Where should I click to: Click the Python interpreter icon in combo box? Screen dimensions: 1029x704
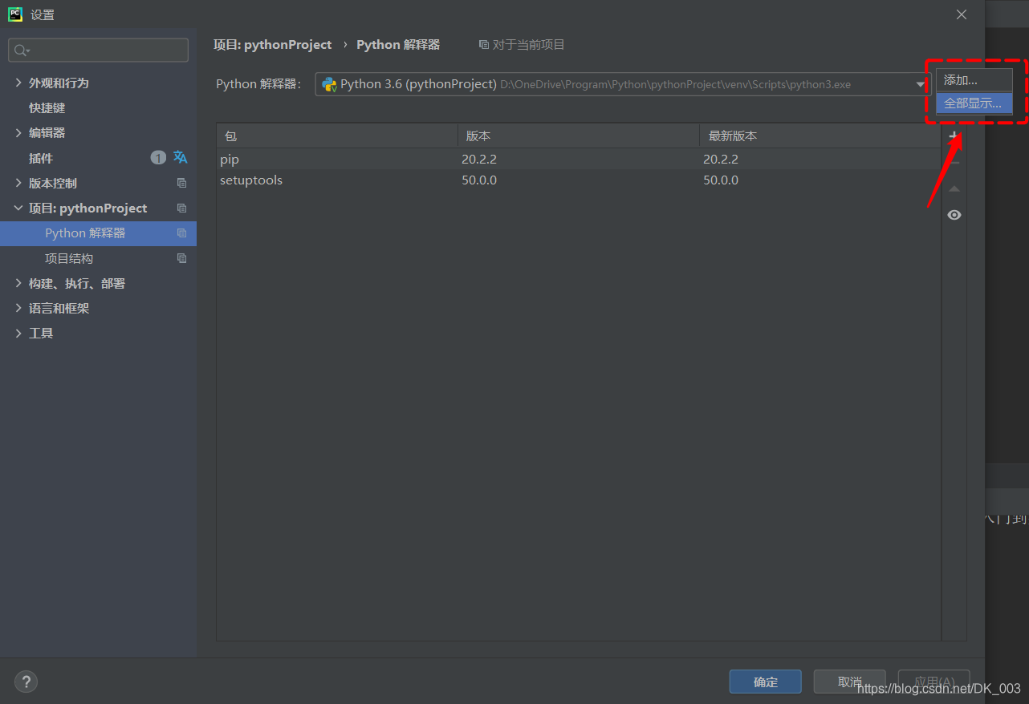click(329, 84)
